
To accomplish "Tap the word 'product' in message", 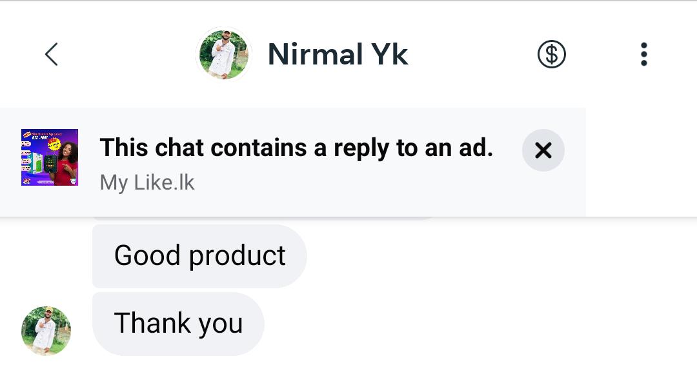I will pyautogui.click(x=237, y=256).
